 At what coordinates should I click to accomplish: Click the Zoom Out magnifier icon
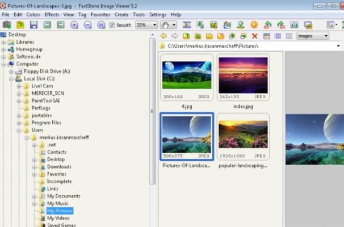87,25
